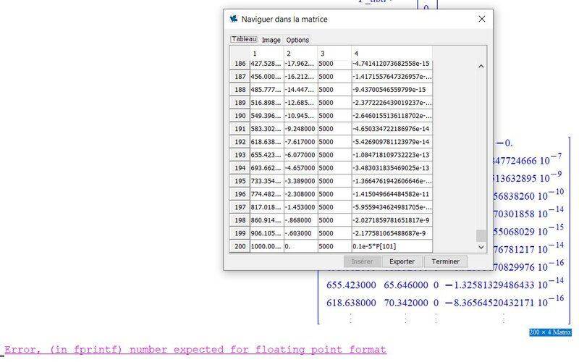Click cell -2.177581065488687e-9 in row 199
This screenshot has width=579, height=362.
[x=392, y=233]
